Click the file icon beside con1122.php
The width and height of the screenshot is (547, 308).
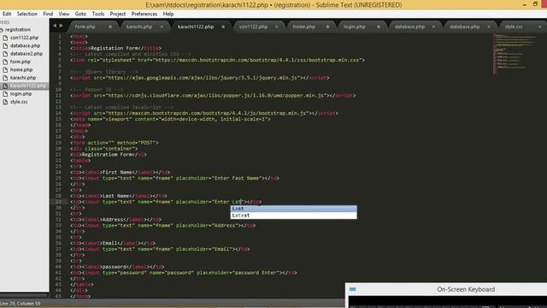click(x=5, y=38)
